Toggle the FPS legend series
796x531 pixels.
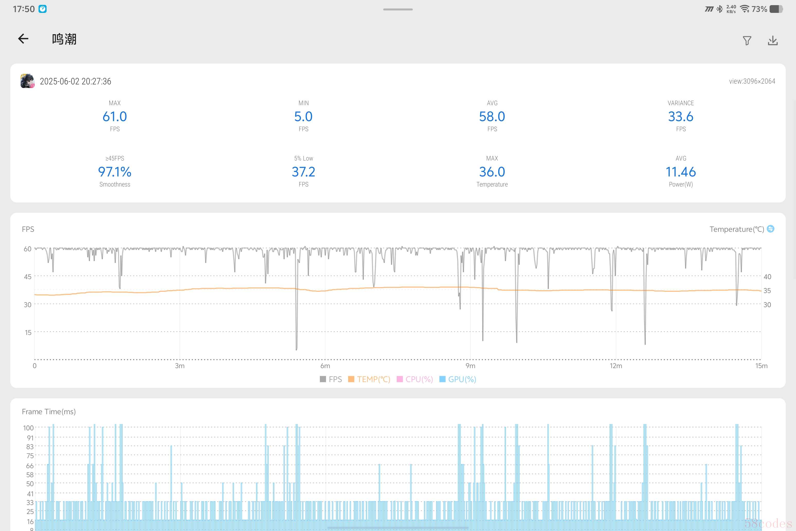point(335,379)
